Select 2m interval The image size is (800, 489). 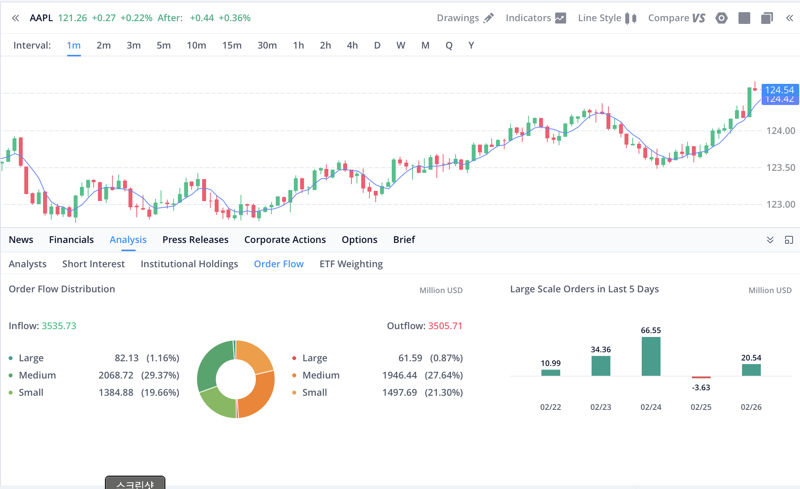pos(103,45)
